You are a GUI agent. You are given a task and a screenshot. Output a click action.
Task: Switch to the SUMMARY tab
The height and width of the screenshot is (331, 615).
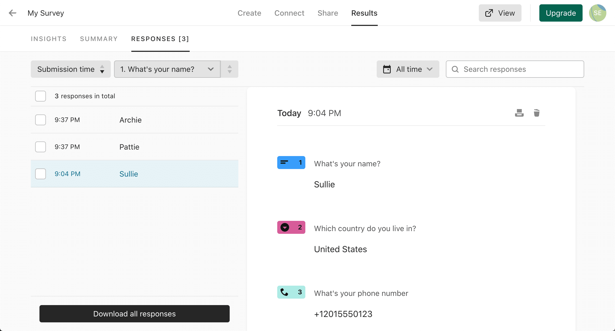[x=99, y=38]
